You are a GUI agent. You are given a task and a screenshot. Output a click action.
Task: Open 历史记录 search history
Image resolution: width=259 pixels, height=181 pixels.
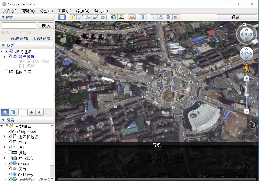(x=42, y=39)
